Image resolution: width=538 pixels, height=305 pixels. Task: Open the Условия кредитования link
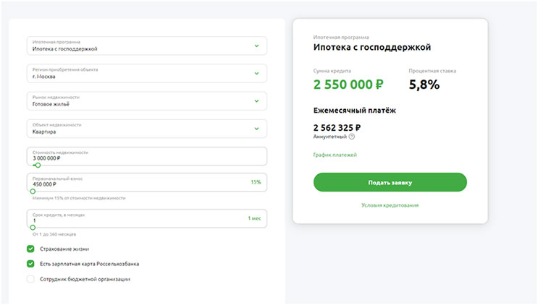point(390,205)
